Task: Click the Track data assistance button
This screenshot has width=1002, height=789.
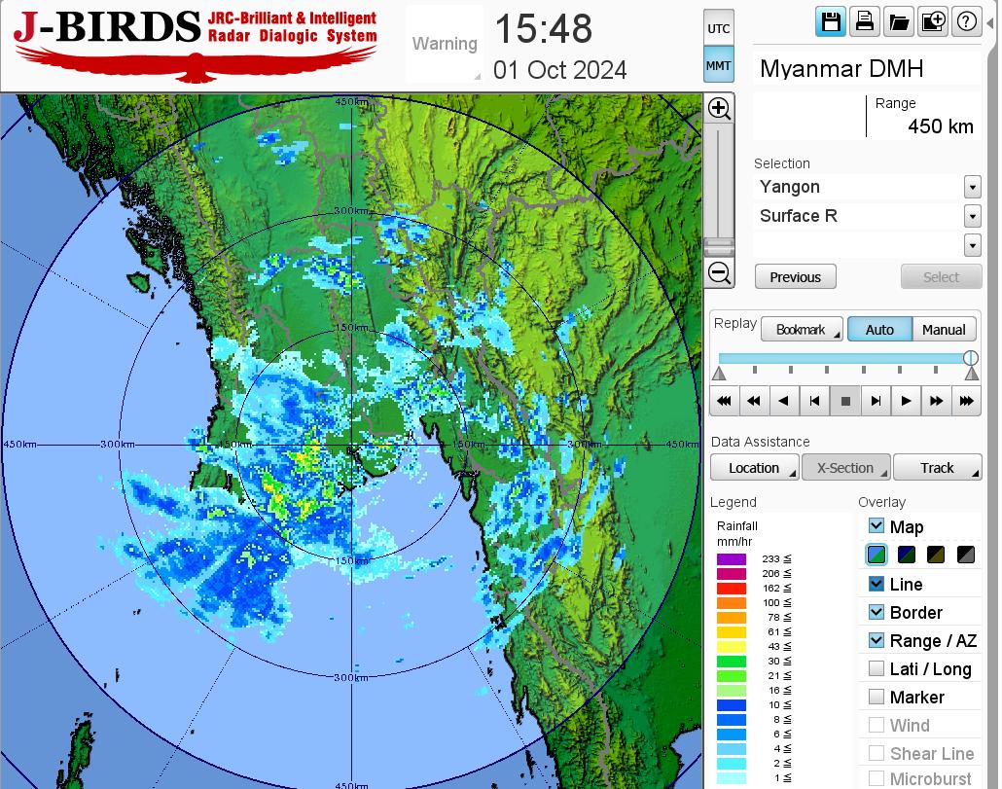Action: (x=937, y=468)
